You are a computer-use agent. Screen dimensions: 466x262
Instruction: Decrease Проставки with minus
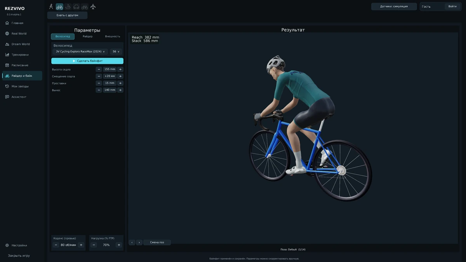[x=99, y=83]
